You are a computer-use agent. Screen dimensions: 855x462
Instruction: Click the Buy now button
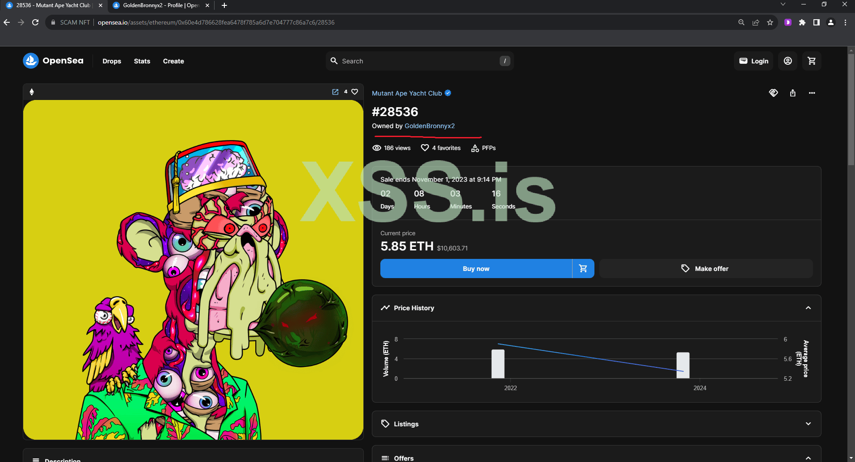pos(476,269)
